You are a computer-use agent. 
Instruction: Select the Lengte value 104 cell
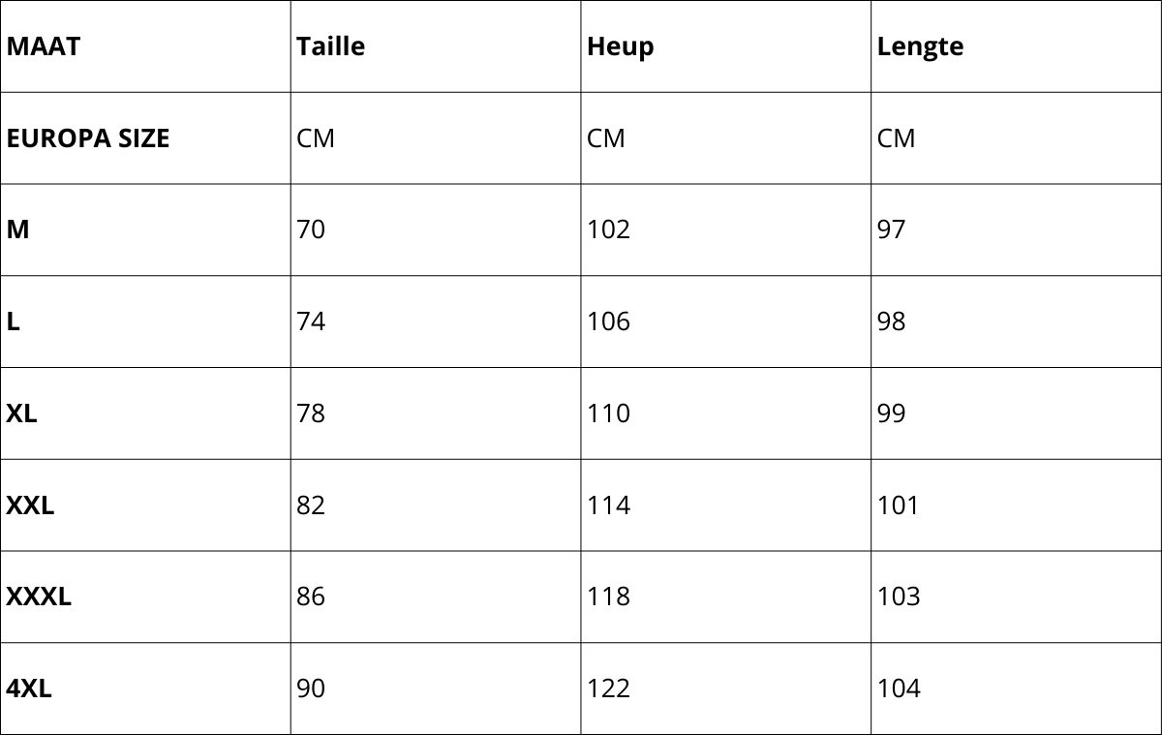(899, 689)
